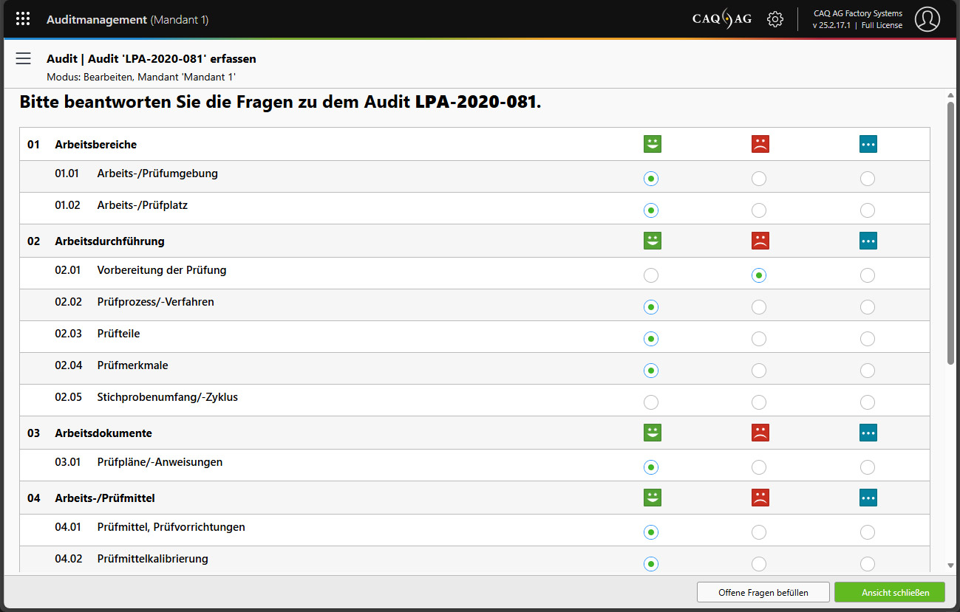Click the scrollbar down arrow

[x=951, y=565]
